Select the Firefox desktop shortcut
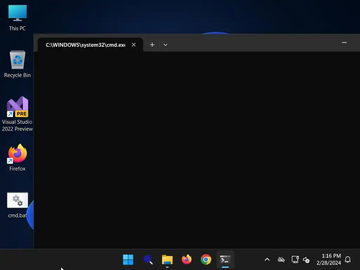Viewport: 360px width, 270px height. click(17, 157)
